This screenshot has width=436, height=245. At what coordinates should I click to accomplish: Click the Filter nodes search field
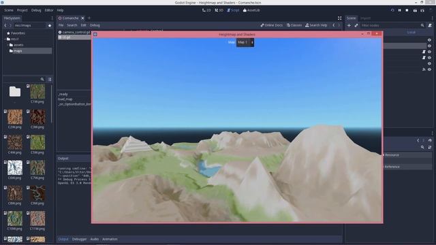click(392, 26)
